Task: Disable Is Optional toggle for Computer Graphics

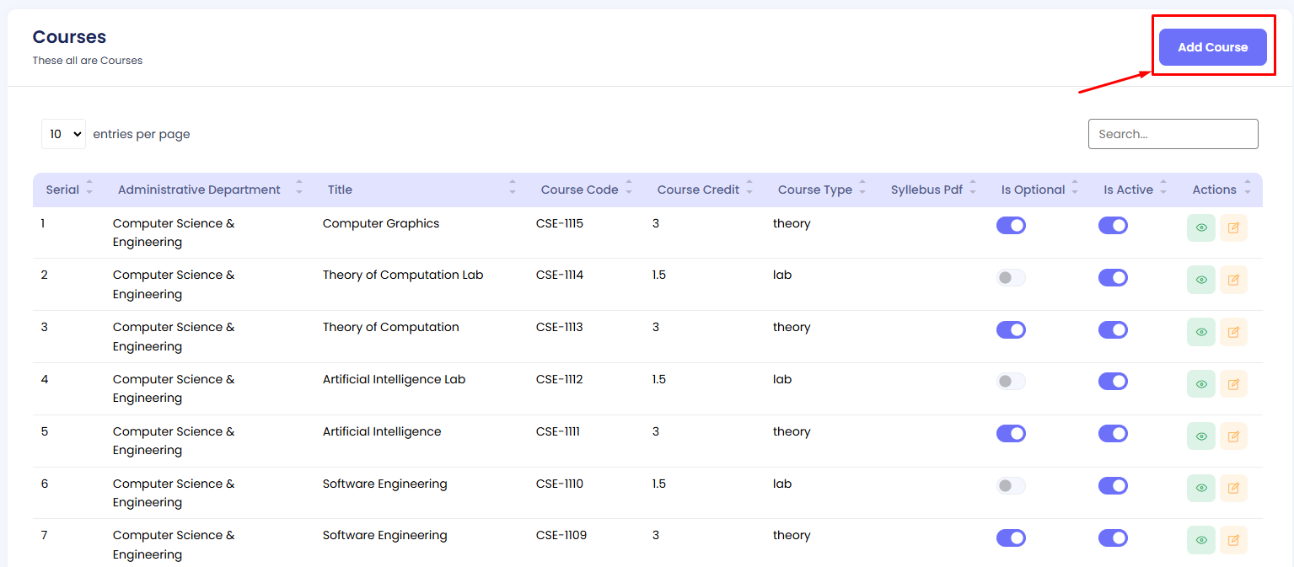Action: click(x=1011, y=225)
